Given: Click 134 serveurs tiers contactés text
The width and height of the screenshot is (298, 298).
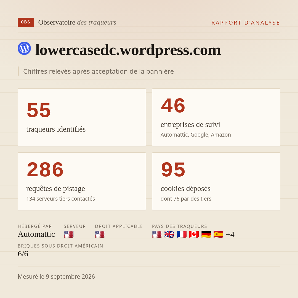Looking at the screenshot, I should [61, 199].
